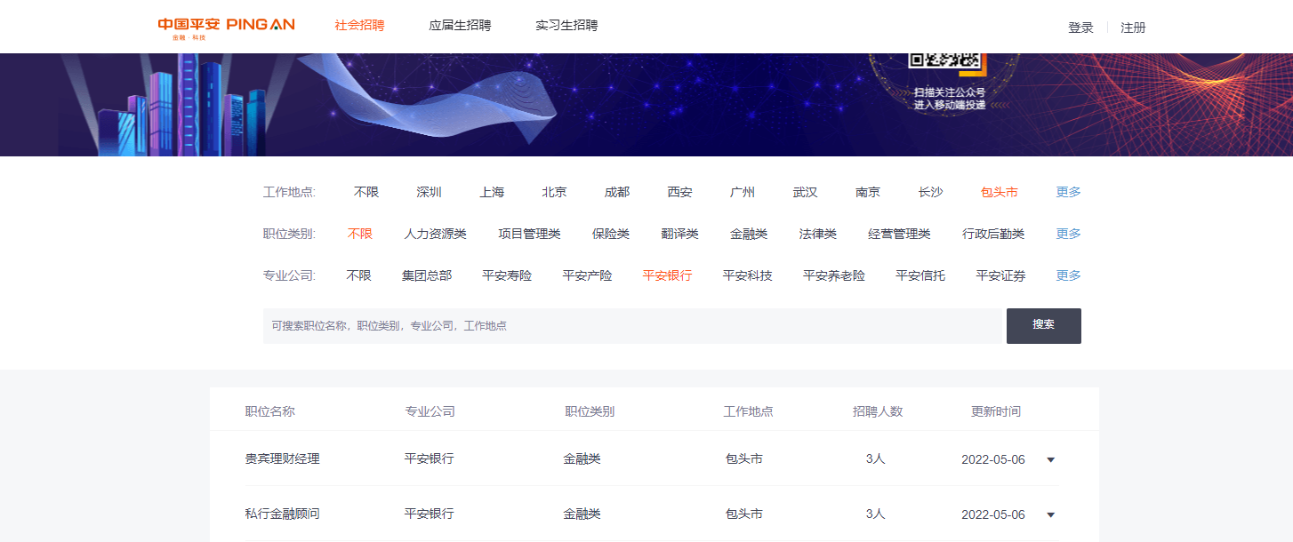Image resolution: width=1293 pixels, height=542 pixels.
Task: Select 不限 in the 专业公司 filter row
Action: point(359,275)
